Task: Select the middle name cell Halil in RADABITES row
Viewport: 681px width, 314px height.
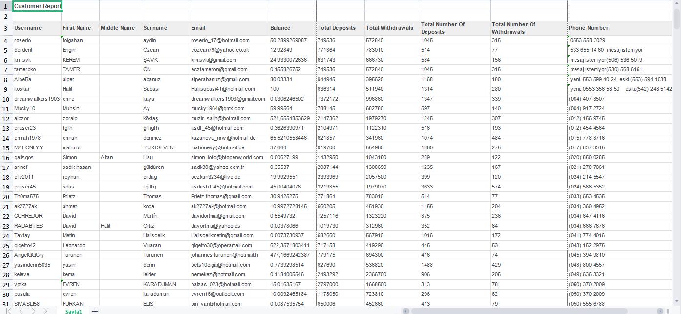Action: 121,226
